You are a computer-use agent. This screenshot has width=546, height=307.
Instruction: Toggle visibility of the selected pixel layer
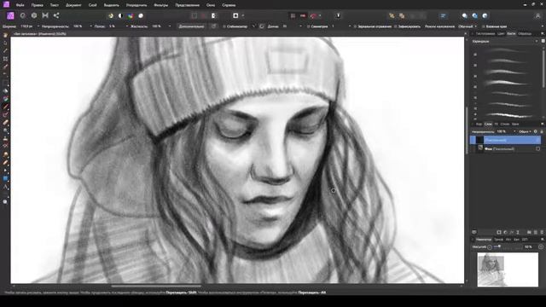[538, 140]
